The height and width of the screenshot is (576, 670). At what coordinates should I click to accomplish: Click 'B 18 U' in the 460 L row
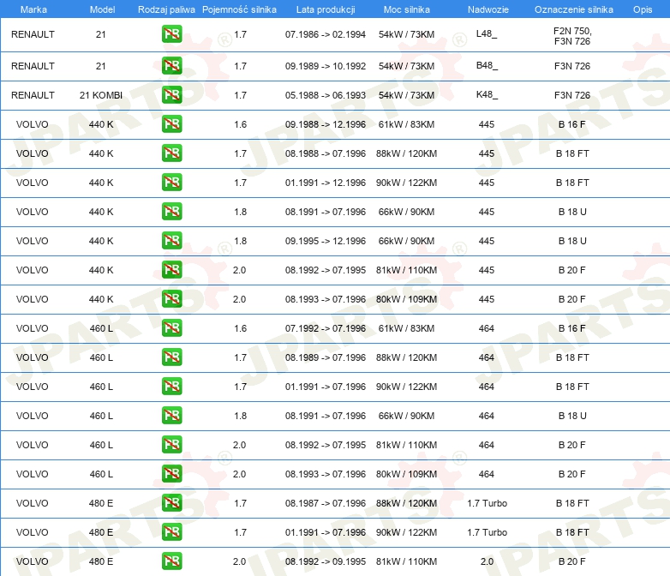572,415
